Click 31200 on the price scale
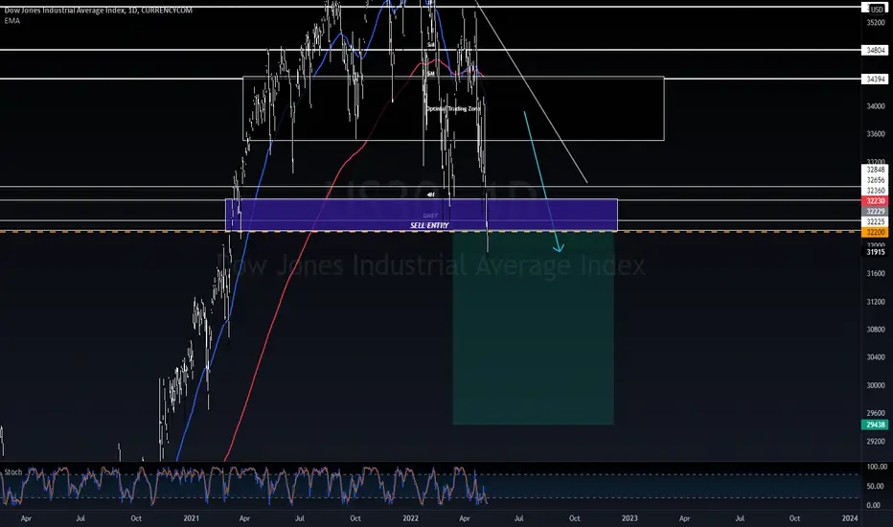 click(876, 302)
